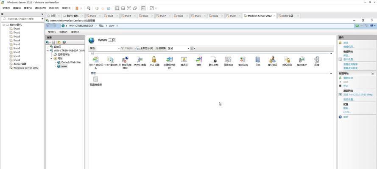Select linux3 in the VMware library

click(17, 37)
